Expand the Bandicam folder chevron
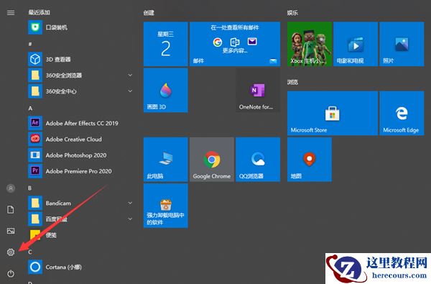The image size is (431, 284). click(130, 203)
